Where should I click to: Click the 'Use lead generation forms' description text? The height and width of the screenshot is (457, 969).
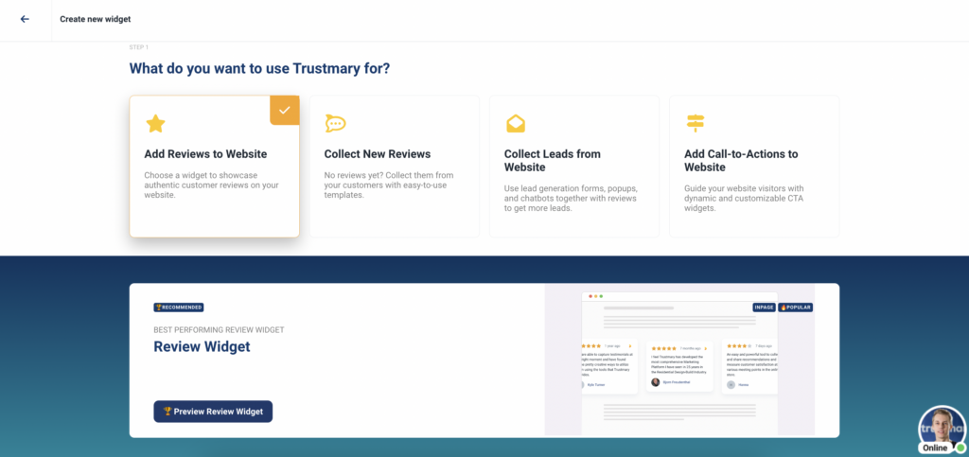pos(571,199)
